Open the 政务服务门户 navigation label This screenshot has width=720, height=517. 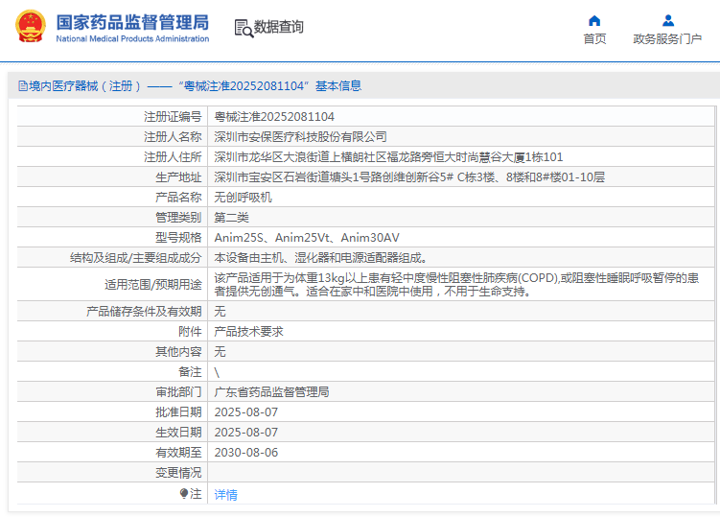pos(667,39)
